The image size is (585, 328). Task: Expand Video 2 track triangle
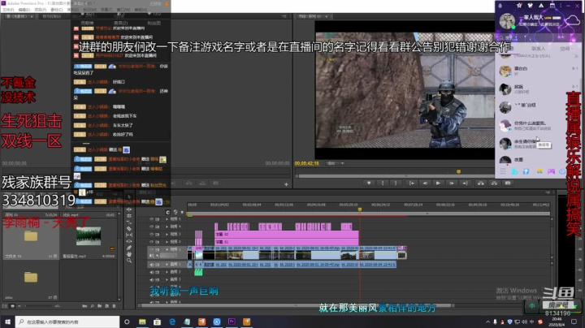(167, 241)
